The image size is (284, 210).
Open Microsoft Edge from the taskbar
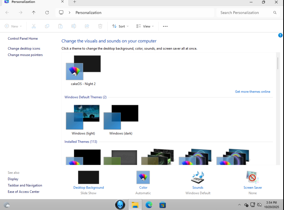149,205
